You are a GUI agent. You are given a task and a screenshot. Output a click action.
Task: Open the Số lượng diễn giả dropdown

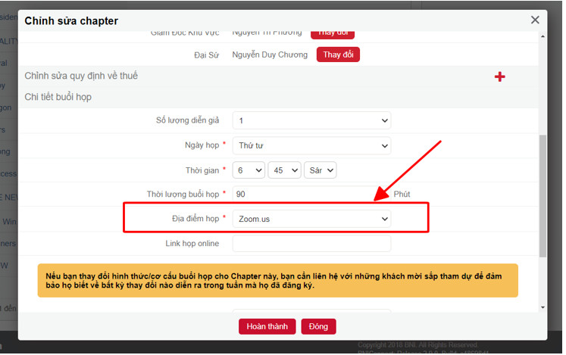click(311, 120)
